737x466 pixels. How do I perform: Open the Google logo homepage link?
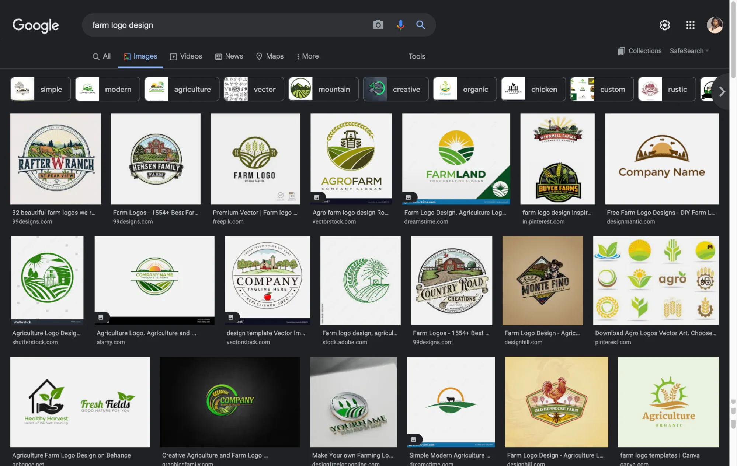(36, 25)
